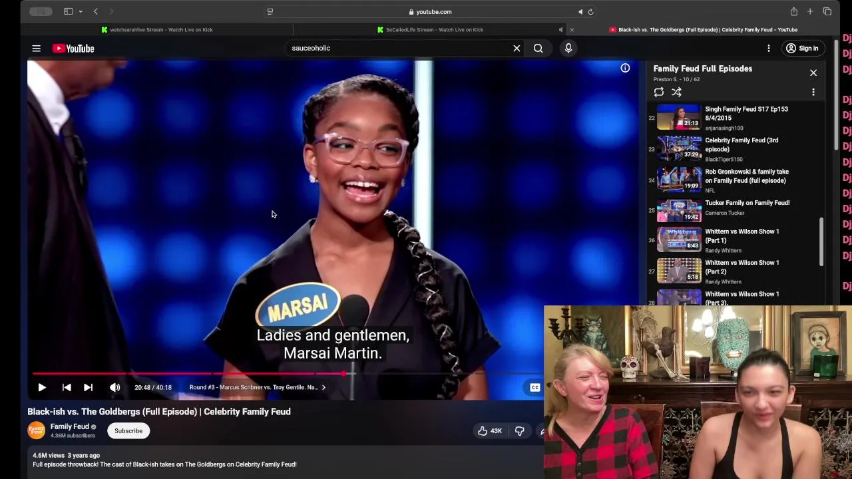Click the 43K like count

tap(496, 431)
